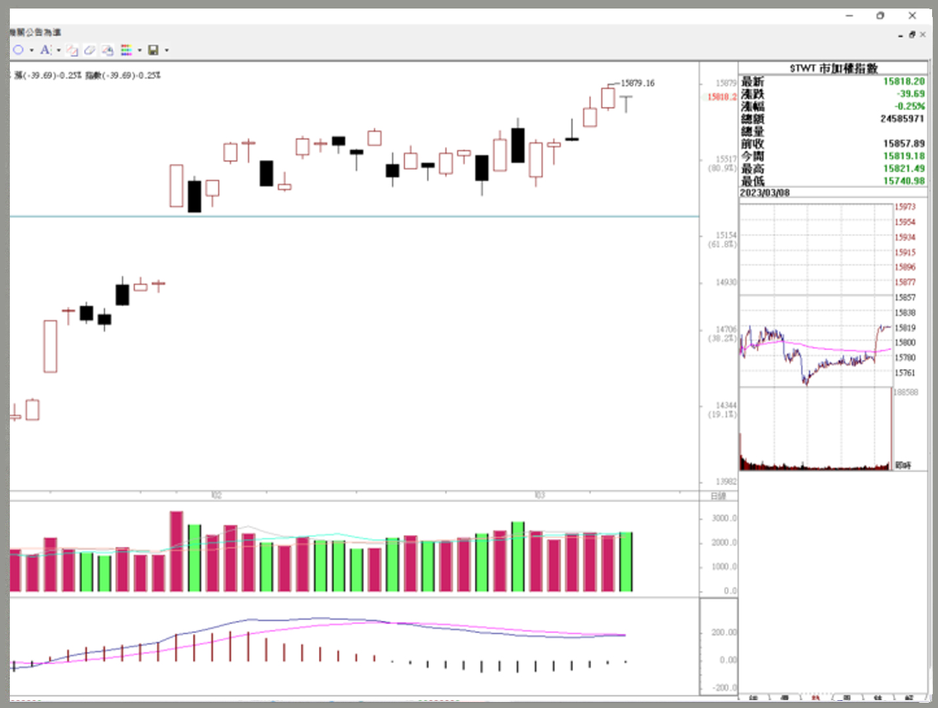Click the 14344 (19.1%) axis label

(x=722, y=410)
